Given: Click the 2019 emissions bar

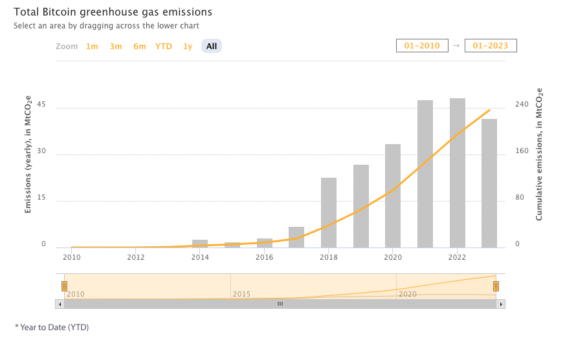Looking at the screenshot, I should [361, 206].
